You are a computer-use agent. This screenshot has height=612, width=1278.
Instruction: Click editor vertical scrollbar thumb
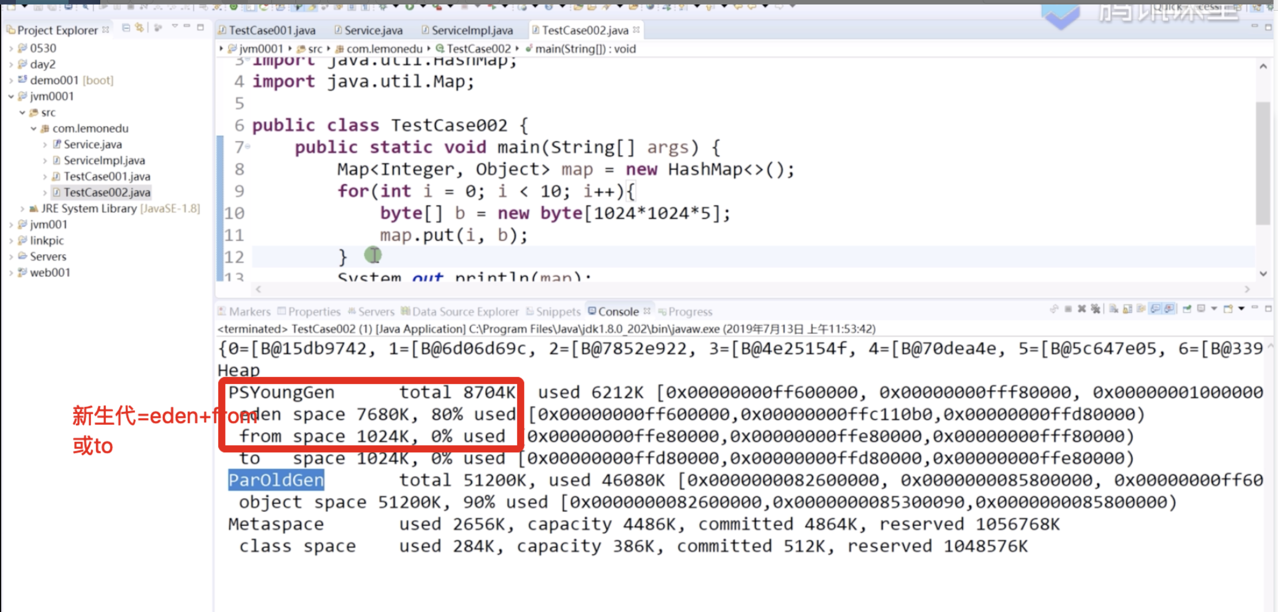(1263, 164)
